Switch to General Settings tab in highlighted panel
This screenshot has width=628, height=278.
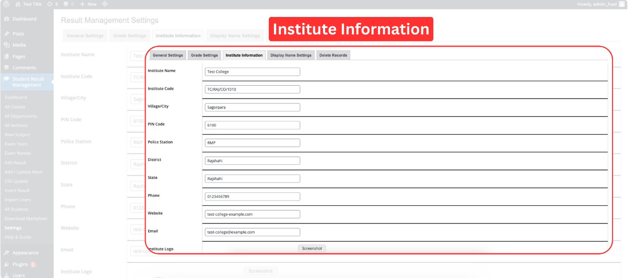168,55
